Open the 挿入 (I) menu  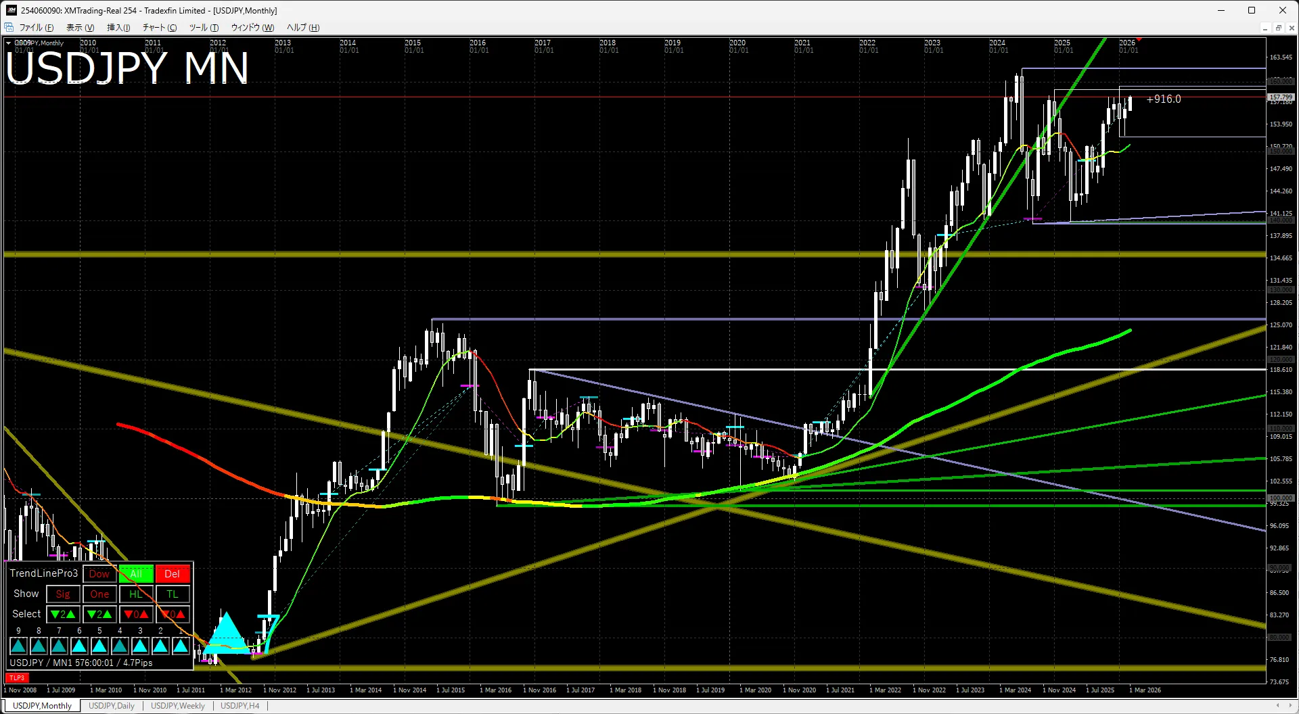(118, 28)
